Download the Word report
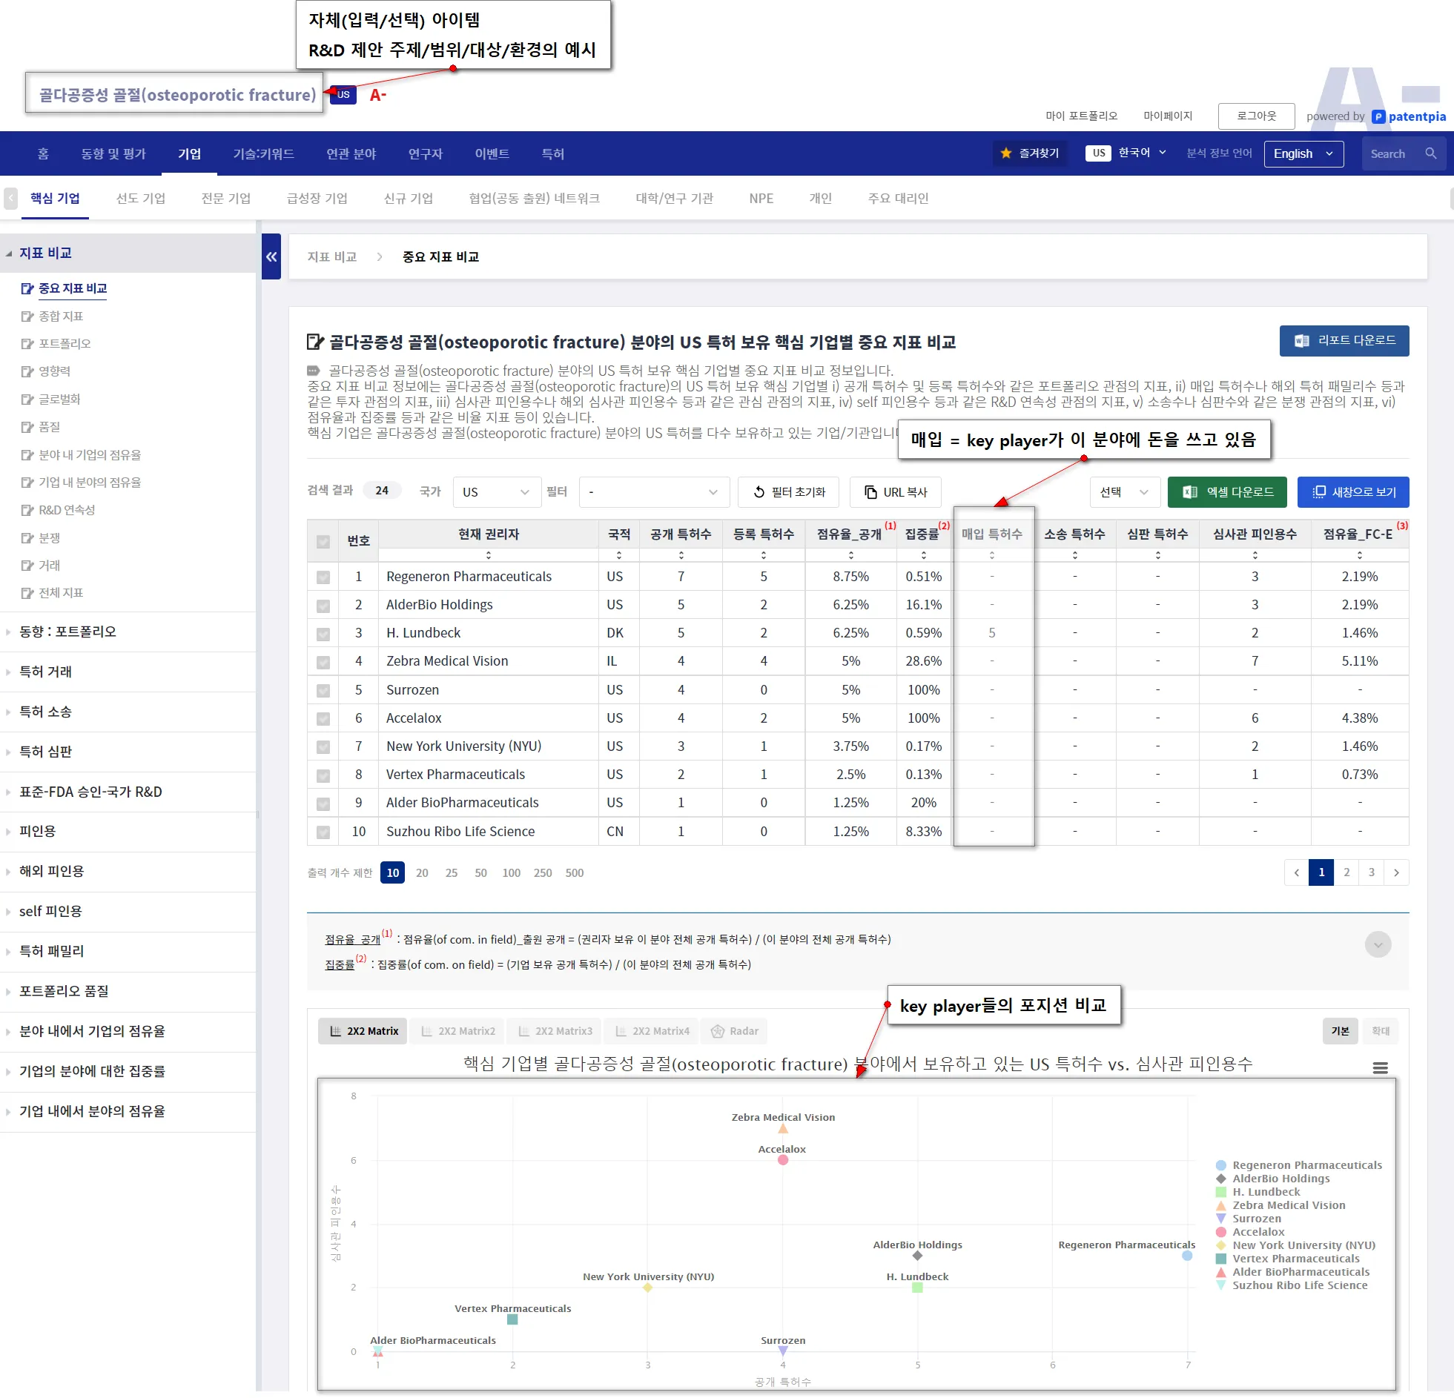Viewport: 1454px width, 1398px height. [1344, 340]
